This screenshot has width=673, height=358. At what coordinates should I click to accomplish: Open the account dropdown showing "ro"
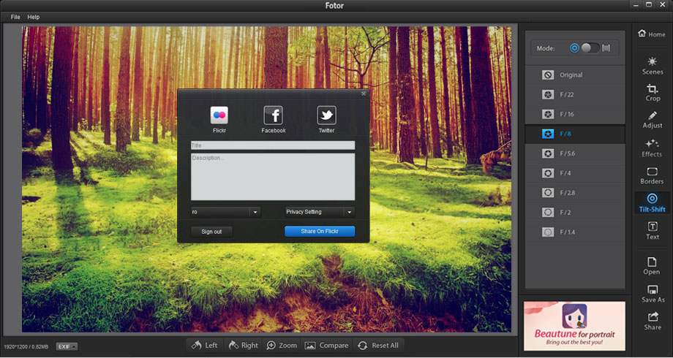pyautogui.click(x=225, y=212)
